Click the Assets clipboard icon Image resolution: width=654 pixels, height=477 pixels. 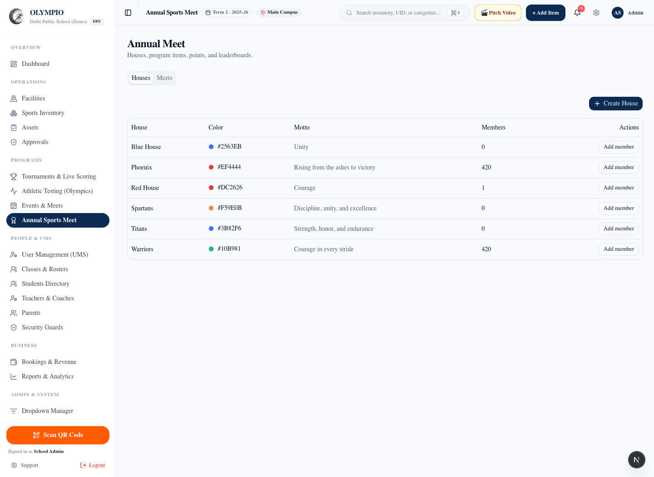click(14, 128)
